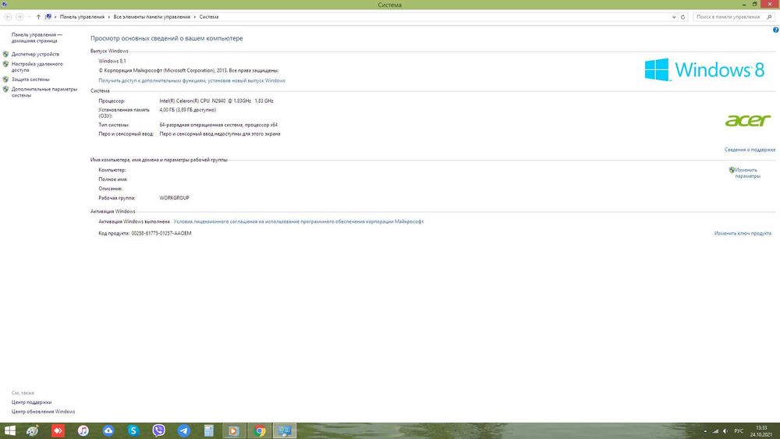Click the search magnifier icon

[769, 17]
